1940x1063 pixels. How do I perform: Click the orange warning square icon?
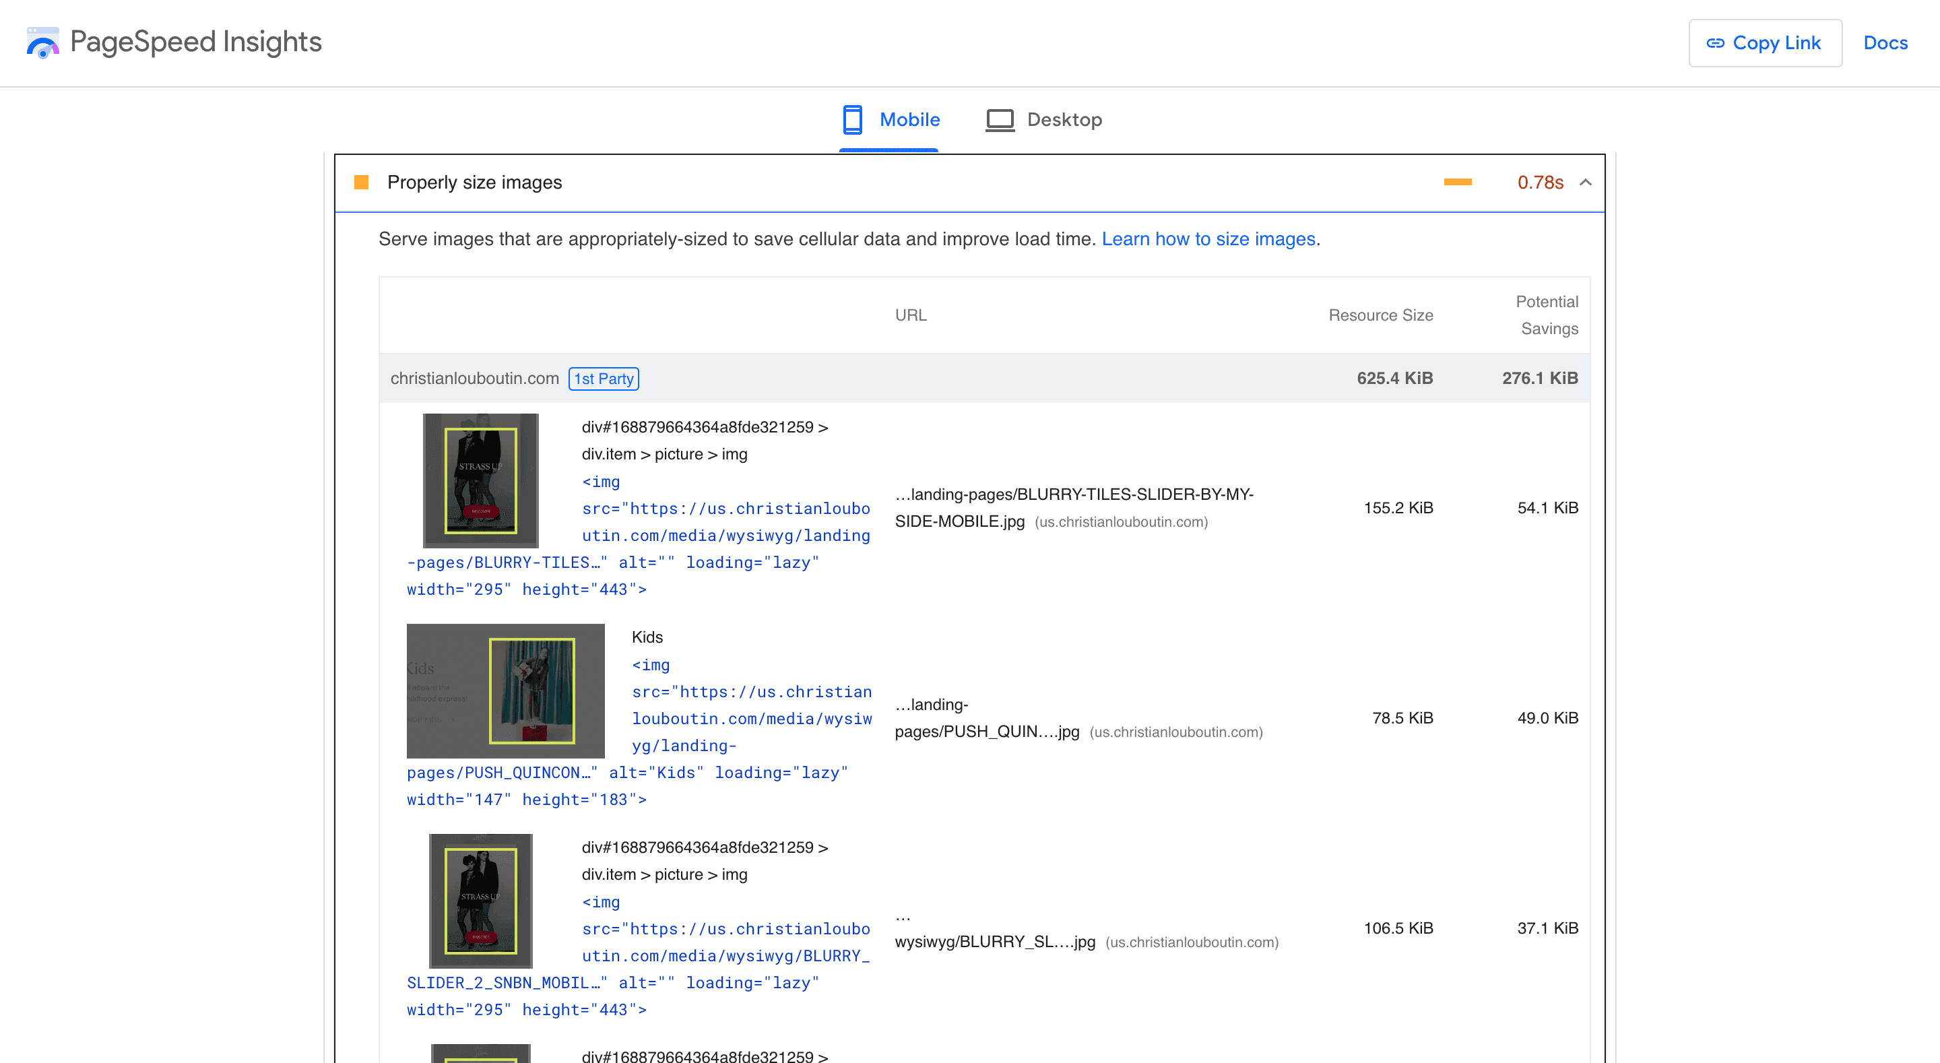point(362,183)
